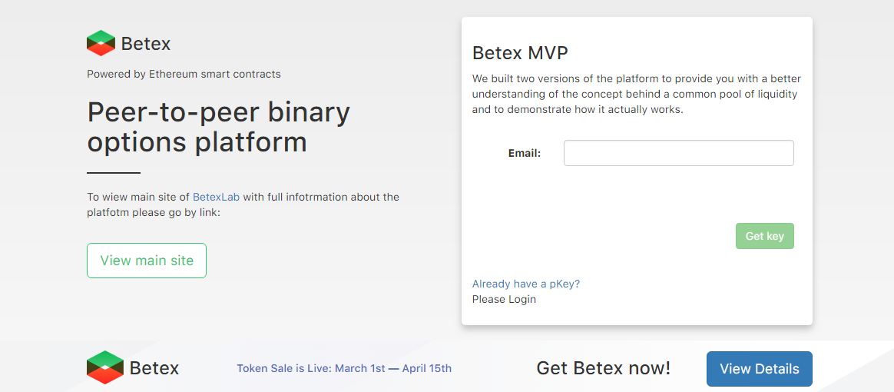Click the 'Get Betex now!' text
Viewport: 894px width, 392px height.
pyautogui.click(x=604, y=369)
